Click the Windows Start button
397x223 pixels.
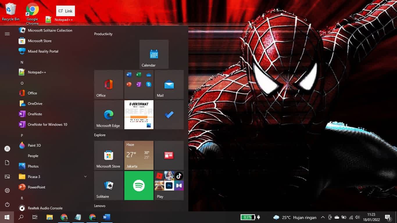click(7, 217)
